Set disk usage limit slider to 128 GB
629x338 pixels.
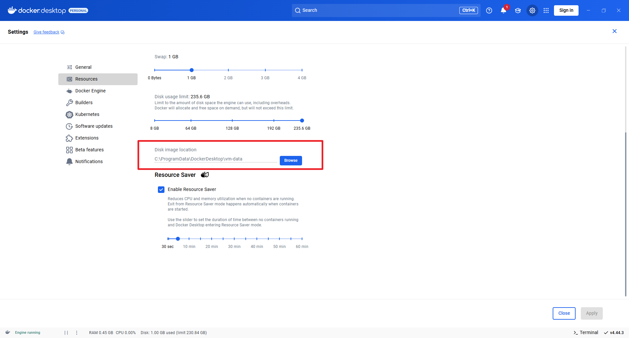(232, 121)
